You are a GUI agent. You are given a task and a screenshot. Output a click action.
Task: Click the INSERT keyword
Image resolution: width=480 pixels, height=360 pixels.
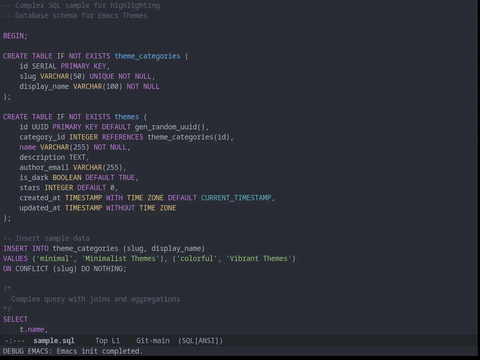(x=15, y=248)
